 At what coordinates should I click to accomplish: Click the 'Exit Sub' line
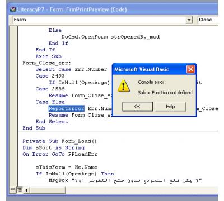point(49,56)
